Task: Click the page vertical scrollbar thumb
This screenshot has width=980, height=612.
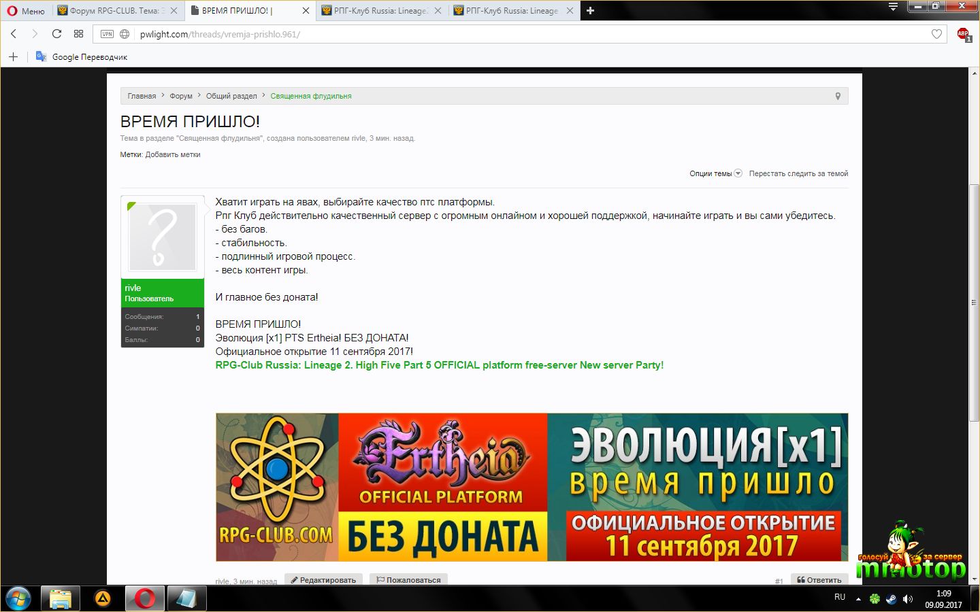Action: [974, 303]
